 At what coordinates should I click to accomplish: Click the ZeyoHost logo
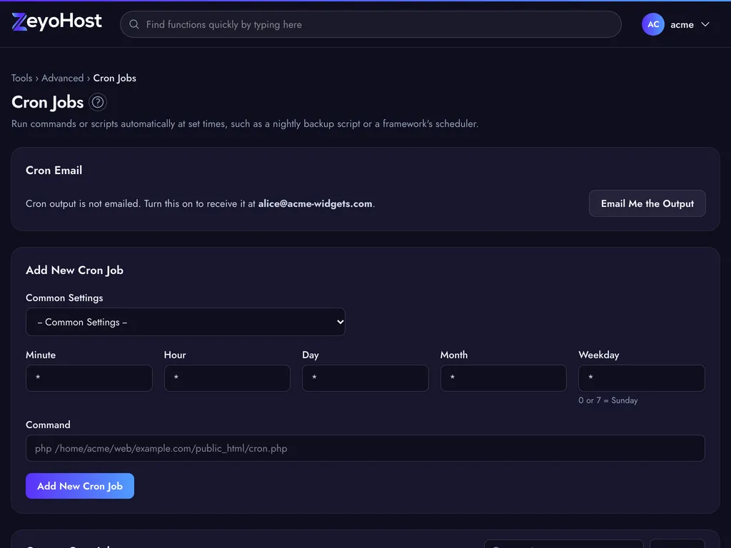click(56, 21)
